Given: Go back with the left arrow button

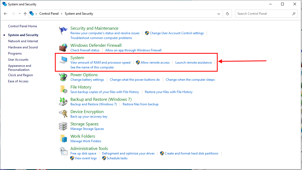Looking at the screenshot, I should click(x=5, y=14).
